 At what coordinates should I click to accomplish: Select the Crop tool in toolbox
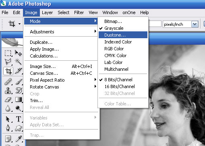[x=8, y=71]
